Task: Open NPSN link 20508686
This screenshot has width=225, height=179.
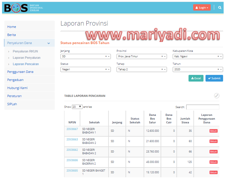Action: click(x=72, y=160)
